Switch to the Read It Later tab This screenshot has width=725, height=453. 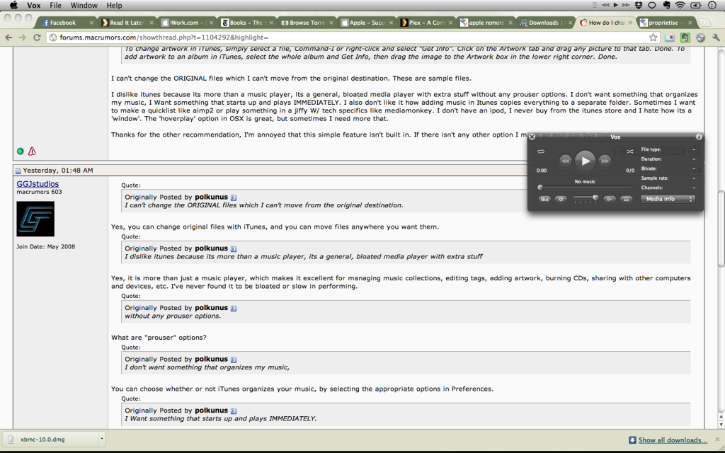[127, 23]
